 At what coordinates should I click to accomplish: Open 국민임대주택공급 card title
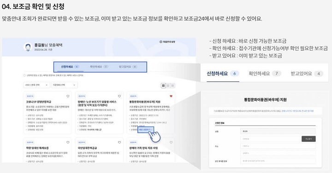point(87,148)
